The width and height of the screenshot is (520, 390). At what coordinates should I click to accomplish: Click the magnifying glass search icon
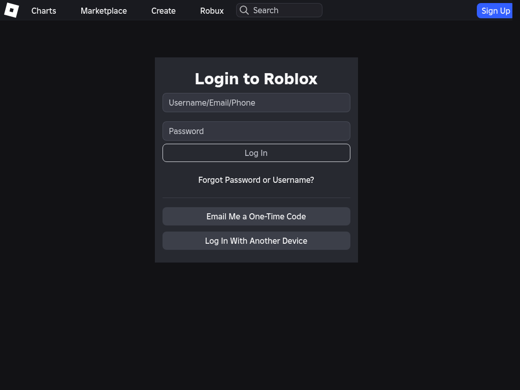click(x=244, y=10)
